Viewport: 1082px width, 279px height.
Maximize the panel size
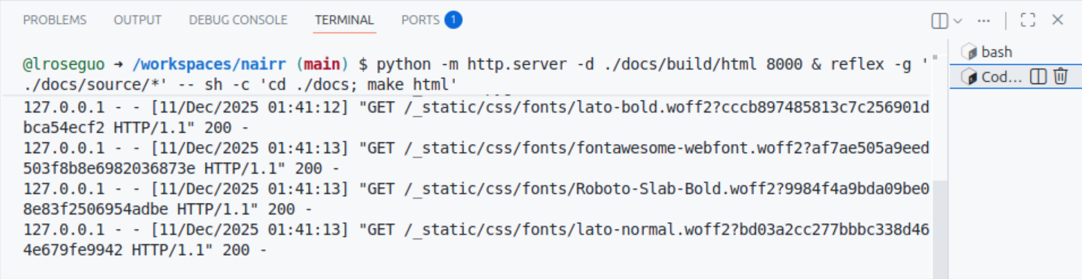[1028, 20]
